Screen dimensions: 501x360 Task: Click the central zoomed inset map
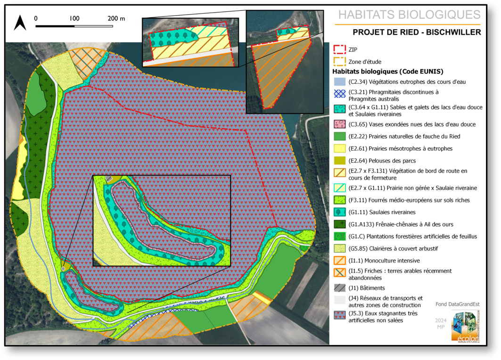162,220
